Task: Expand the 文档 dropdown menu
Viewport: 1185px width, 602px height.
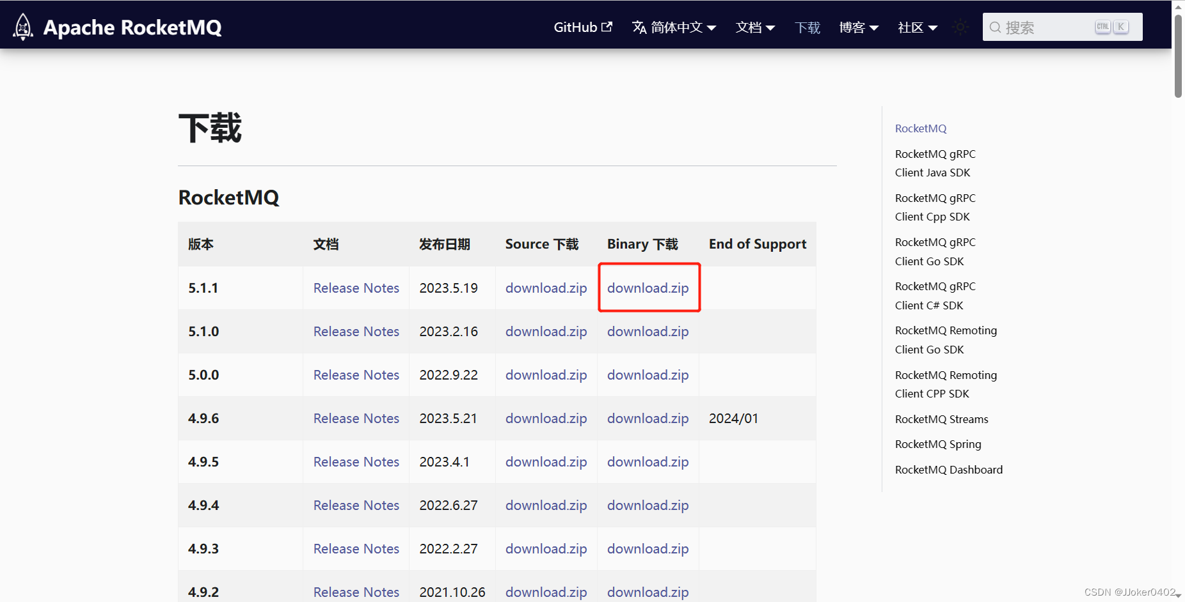Action: (x=755, y=27)
